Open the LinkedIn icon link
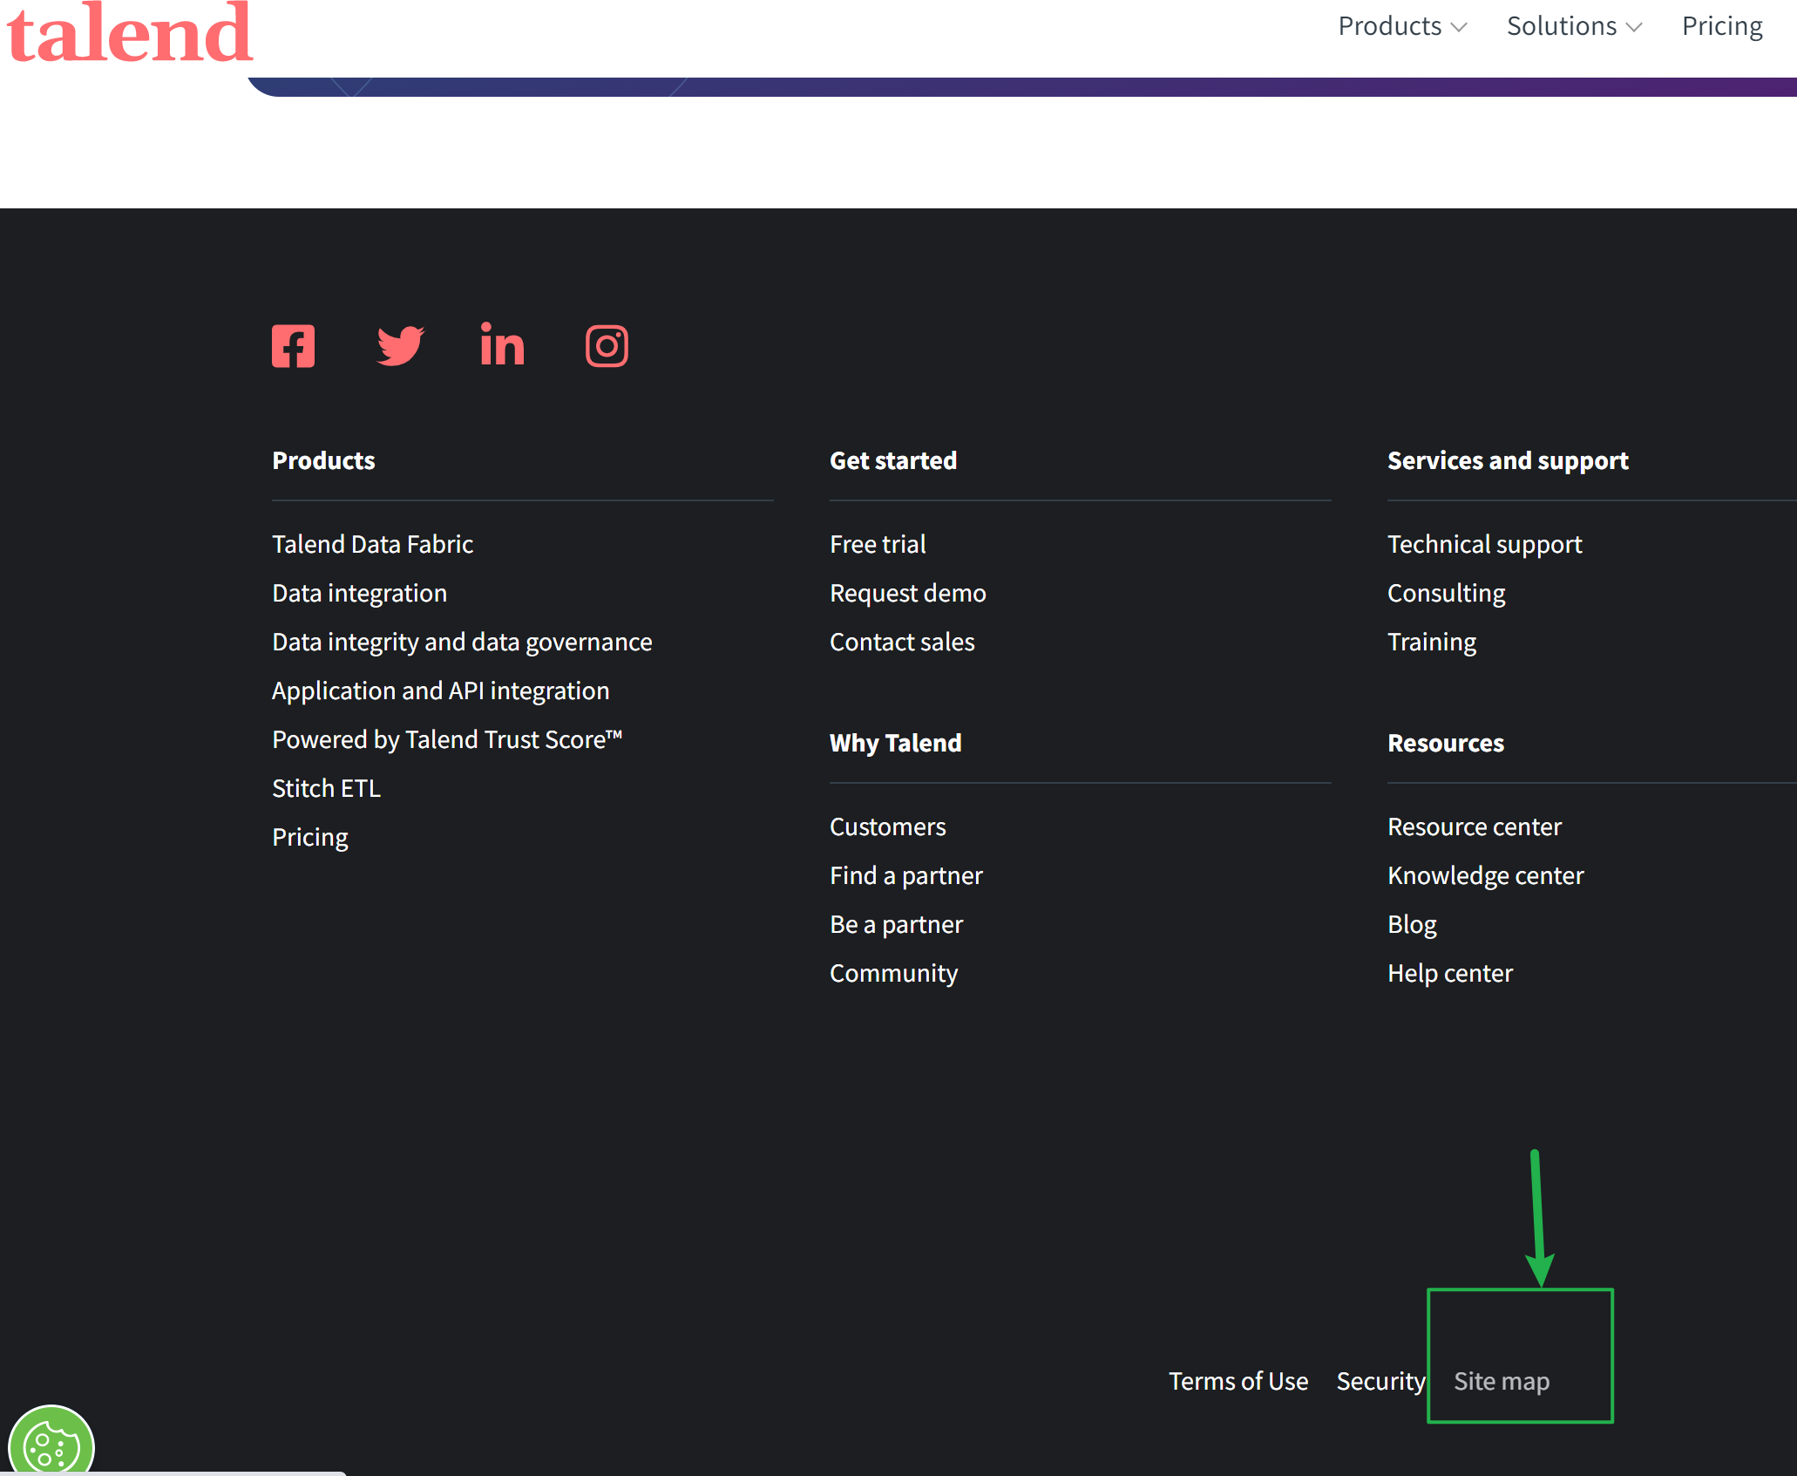This screenshot has width=1797, height=1476. tap(502, 345)
